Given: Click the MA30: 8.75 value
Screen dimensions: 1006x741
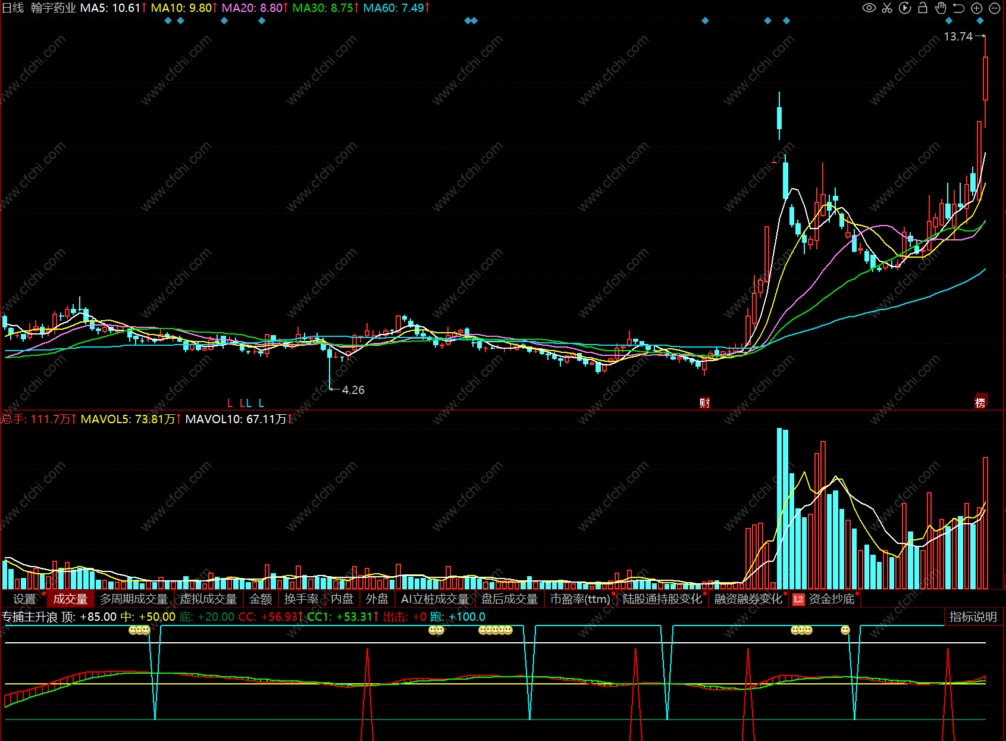Looking at the screenshot, I should 326,8.
